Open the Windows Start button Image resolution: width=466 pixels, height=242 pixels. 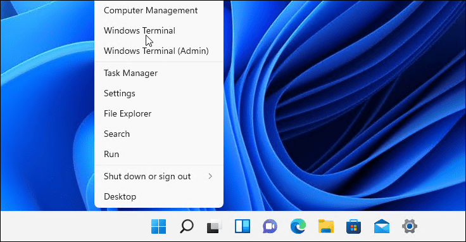[x=159, y=227]
